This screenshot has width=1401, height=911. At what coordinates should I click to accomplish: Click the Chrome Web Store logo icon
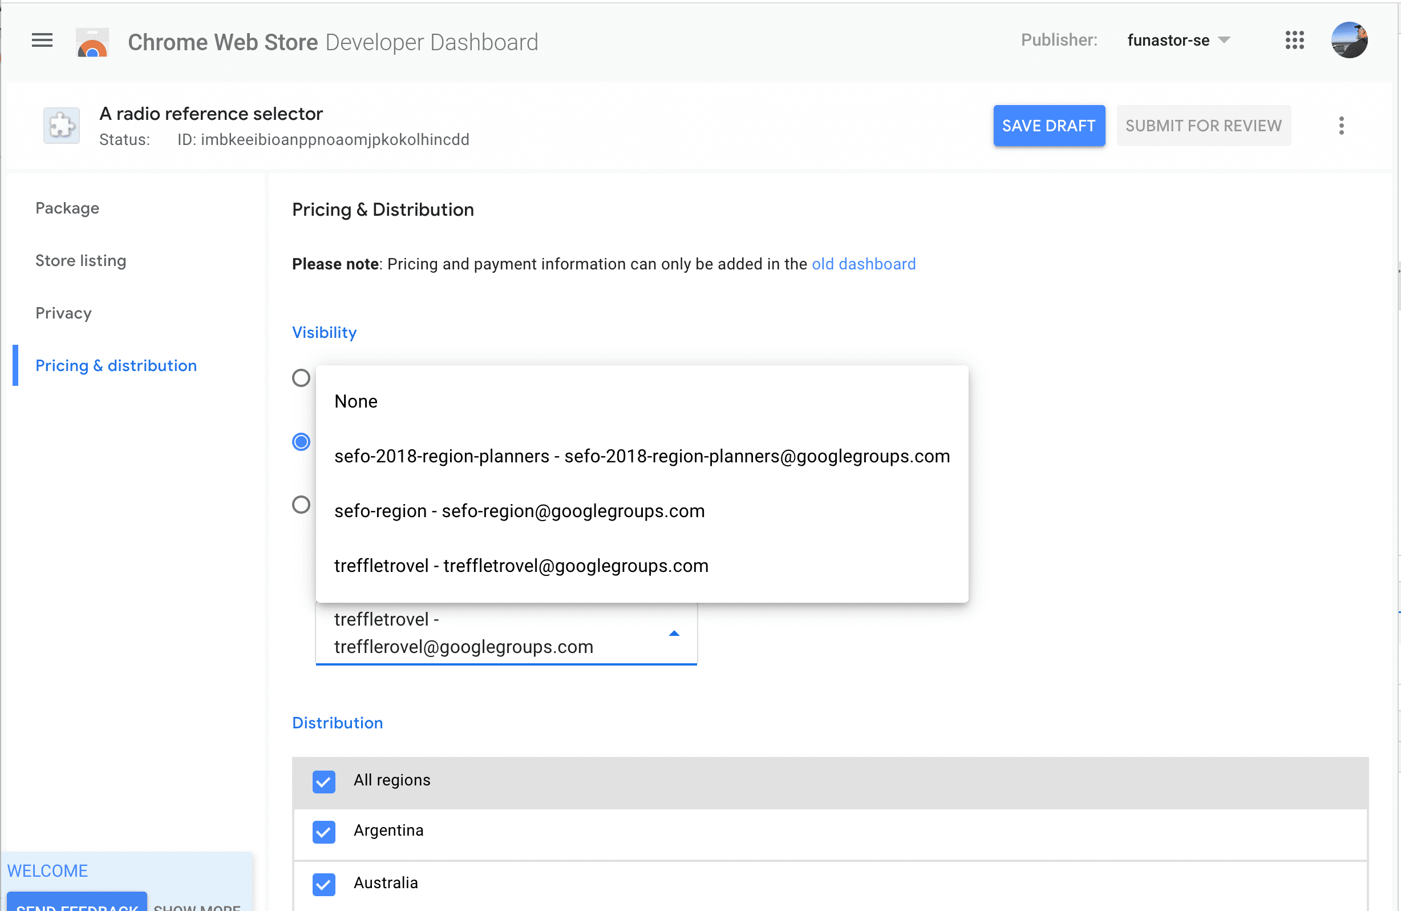[x=92, y=42]
